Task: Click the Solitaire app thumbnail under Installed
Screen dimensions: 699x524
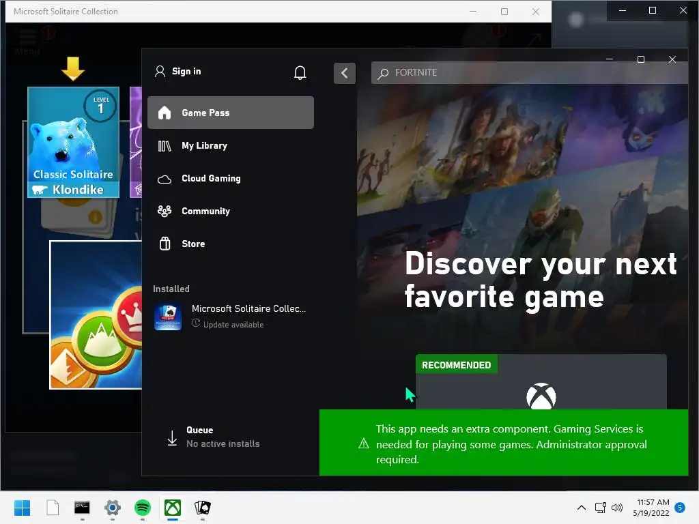Action: (168, 317)
